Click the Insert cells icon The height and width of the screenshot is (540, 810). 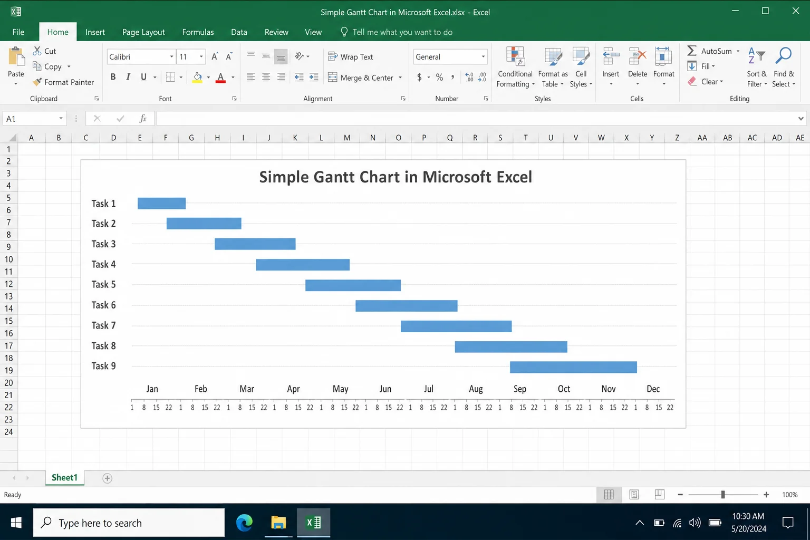click(611, 56)
